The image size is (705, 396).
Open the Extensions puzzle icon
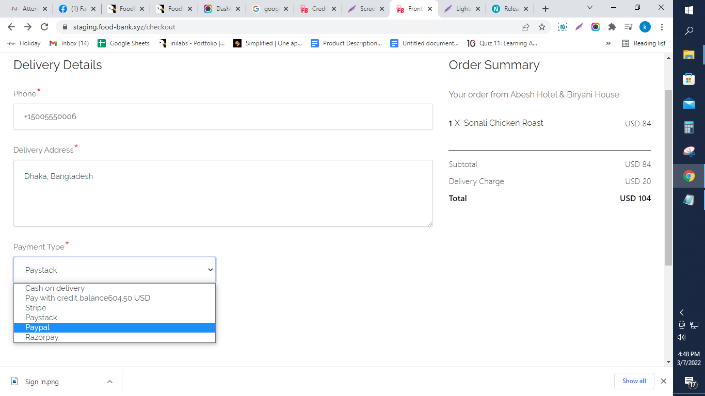point(612,27)
